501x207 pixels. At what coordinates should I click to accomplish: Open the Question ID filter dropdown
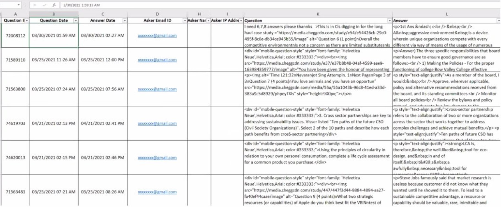pos(27,21)
